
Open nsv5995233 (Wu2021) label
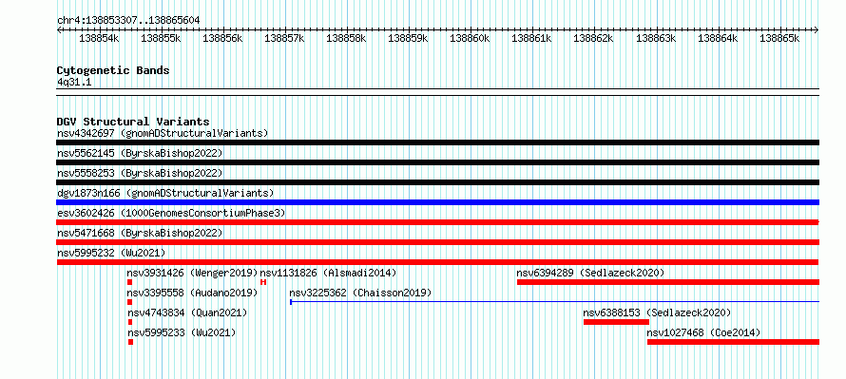click(x=182, y=332)
